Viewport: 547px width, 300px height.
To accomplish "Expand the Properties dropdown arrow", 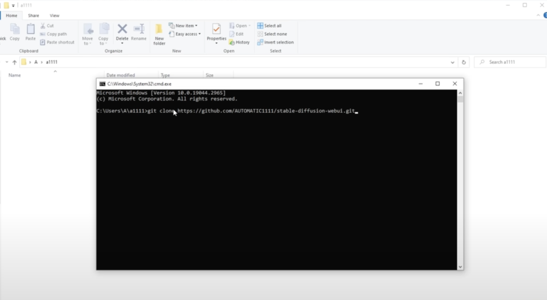I will click(x=216, y=43).
